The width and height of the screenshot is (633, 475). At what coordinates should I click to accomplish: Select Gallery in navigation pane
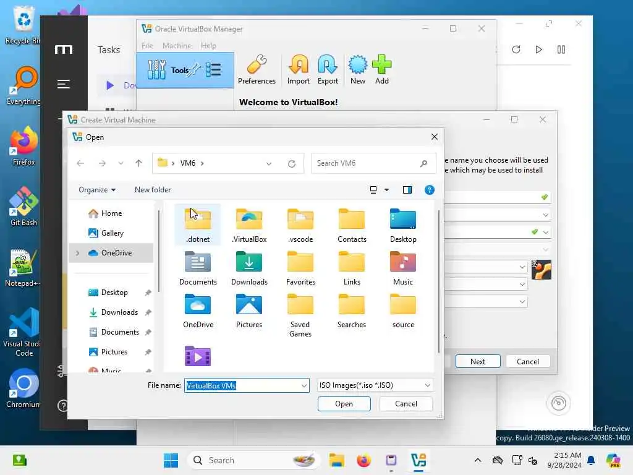tap(111, 233)
